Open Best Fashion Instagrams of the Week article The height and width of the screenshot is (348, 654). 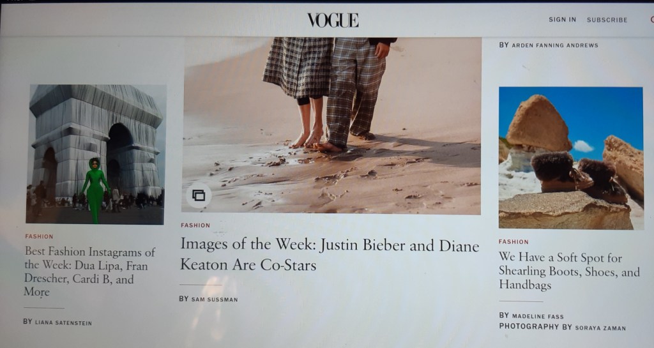[89, 271]
